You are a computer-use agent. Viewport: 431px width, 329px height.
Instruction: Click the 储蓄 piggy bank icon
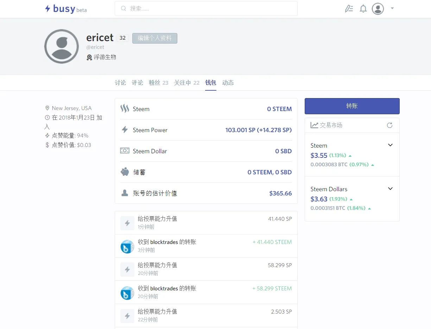point(125,172)
